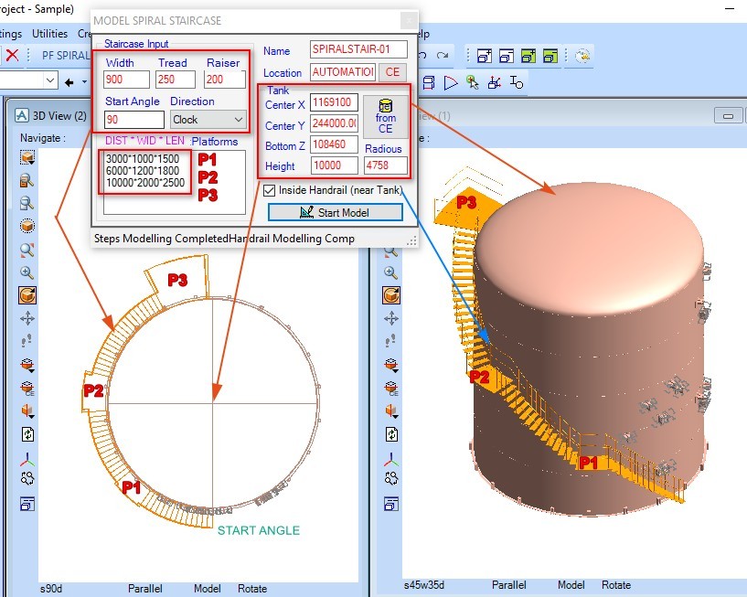Click the Center Y input field
This screenshot has width=747, height=597.
click(x=334, y=123)
